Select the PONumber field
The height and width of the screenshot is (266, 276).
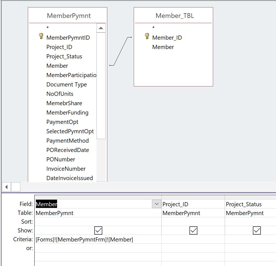point(61,159)
